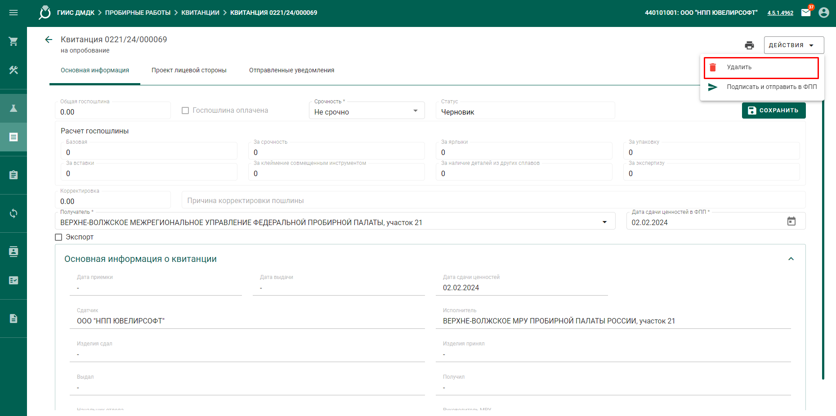The width and height of the screenshot is (836, 416).
Task: Open the mail notifications icon
Action: click(x=806, y=12)
